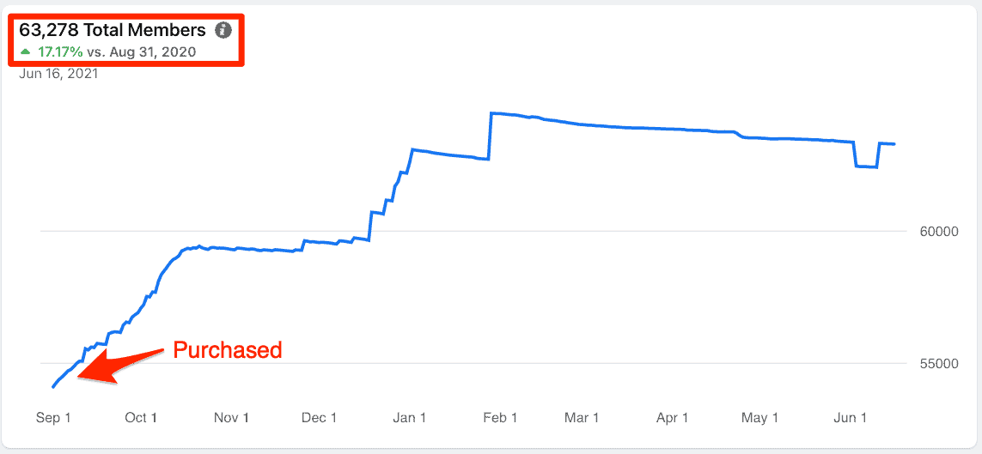Click the 63,278 Total Members heading
982x454 pixels.
pyautogui.click(x=112, y=29)
